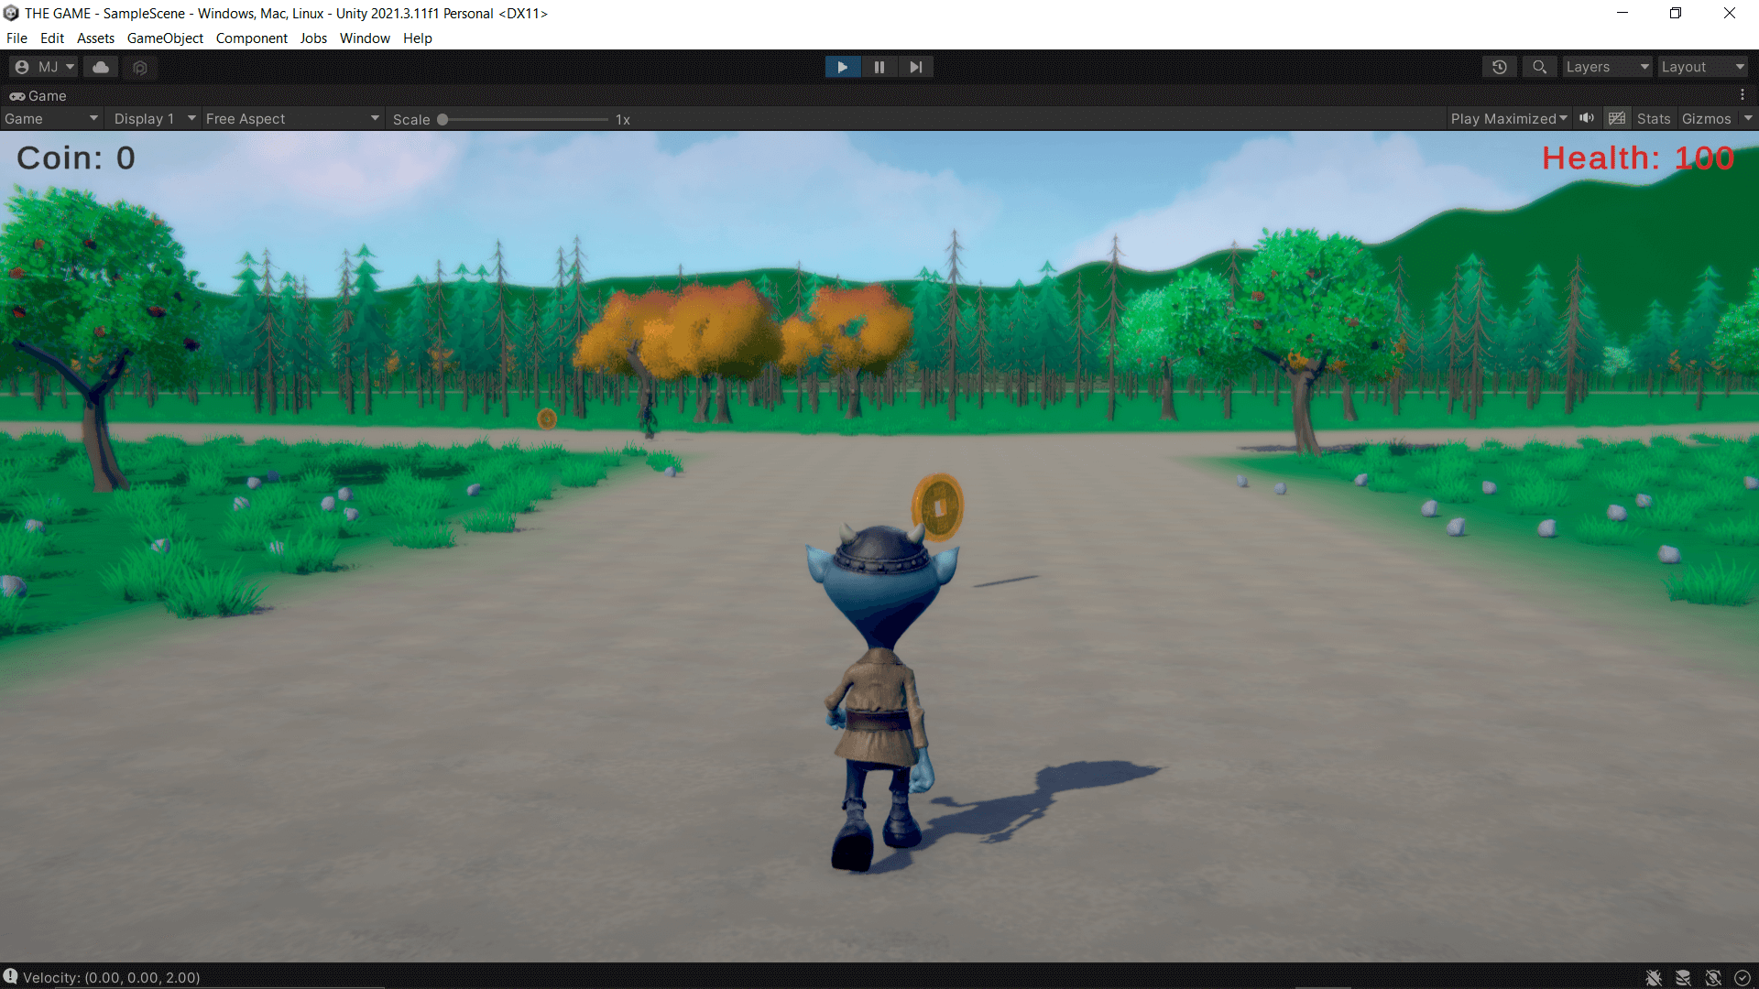The width and height of the screenshot is (1759, 989).
Task: Toggle the Play mode button off
Action: [842, 67]
